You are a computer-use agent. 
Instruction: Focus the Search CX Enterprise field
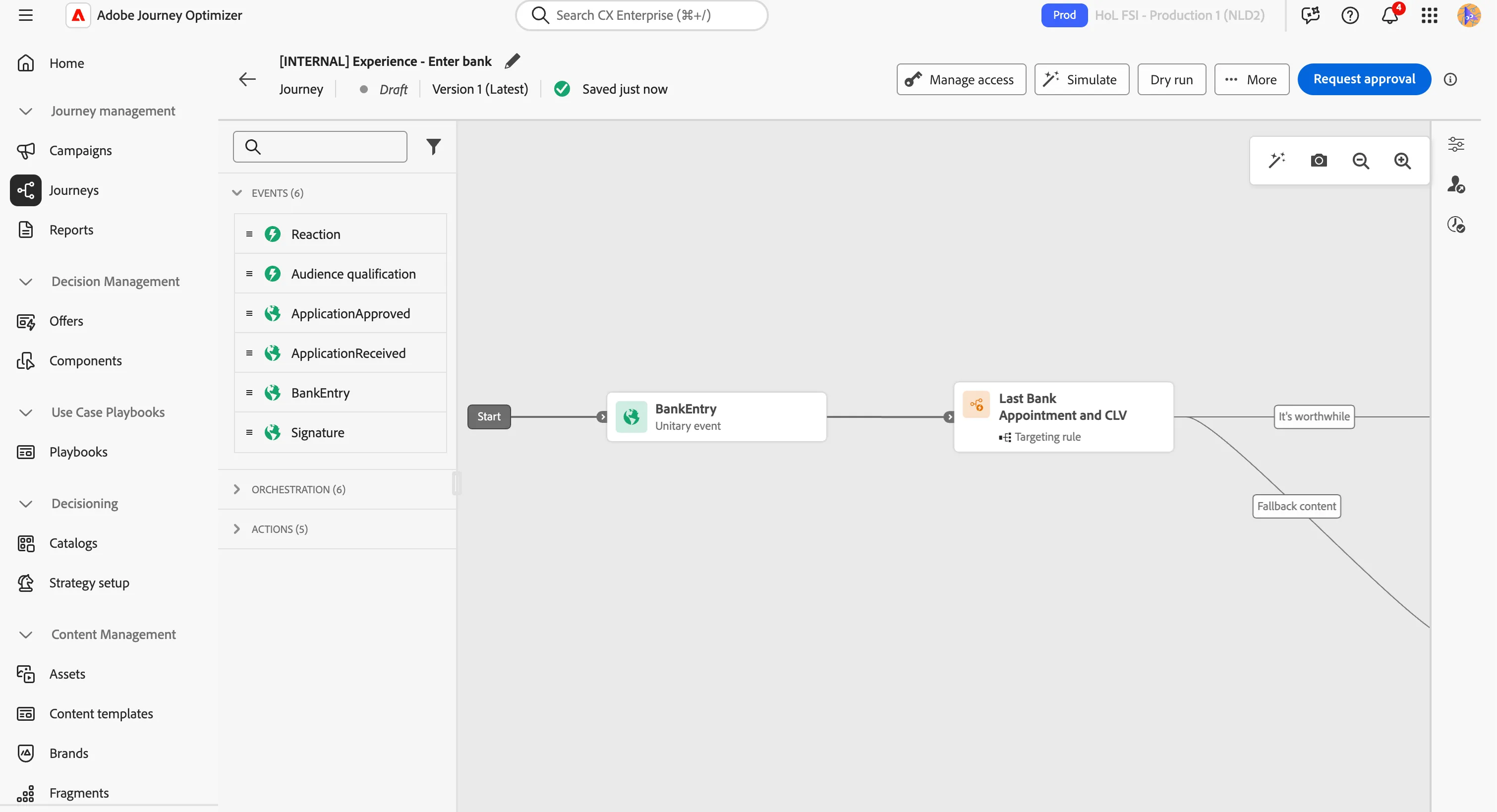[x=641, y=15]
